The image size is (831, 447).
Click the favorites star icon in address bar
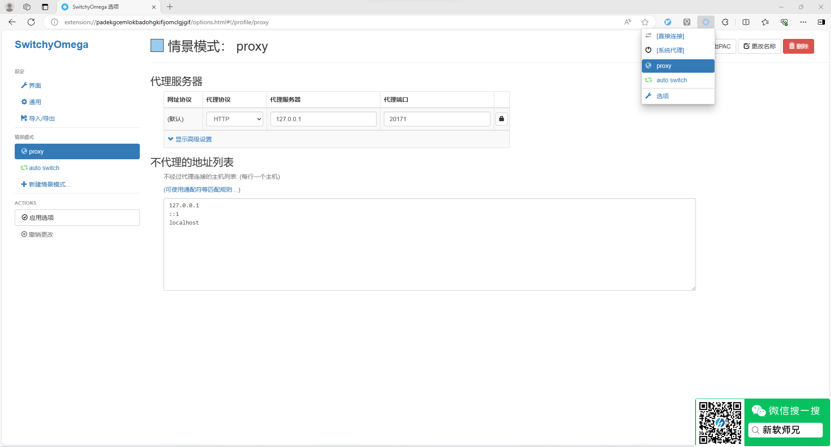(x=645, y=22)
